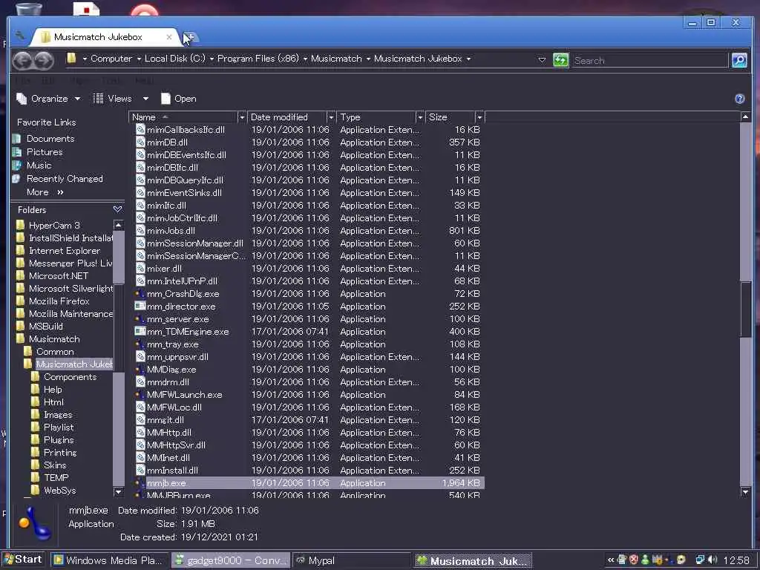
Task: Select mm_server.exe file name
Action: (x=178, y=319)
